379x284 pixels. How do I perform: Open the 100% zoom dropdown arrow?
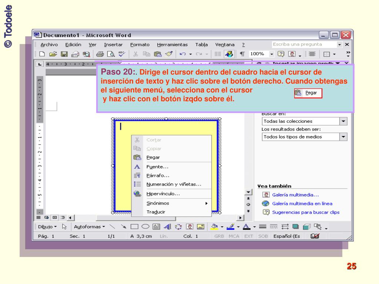(x=272, y=54)
